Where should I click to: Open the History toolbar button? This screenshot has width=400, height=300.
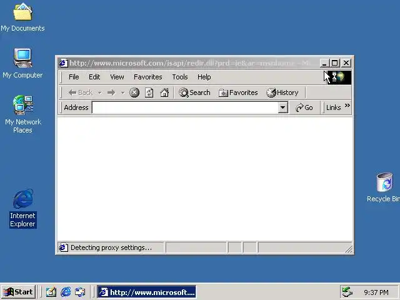point(282,92)
